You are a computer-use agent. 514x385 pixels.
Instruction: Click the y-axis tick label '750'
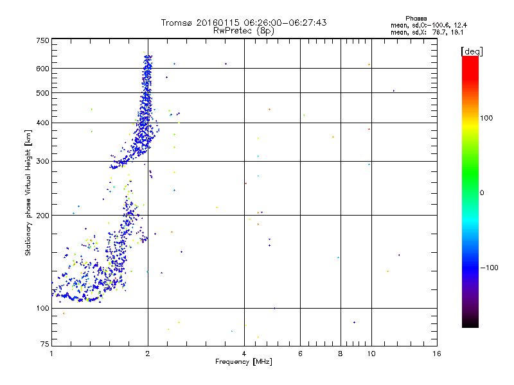[x=42, y=40]
